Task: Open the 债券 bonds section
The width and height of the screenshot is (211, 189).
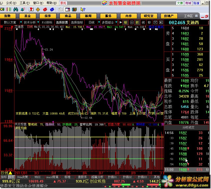Action: coord(48,16)
